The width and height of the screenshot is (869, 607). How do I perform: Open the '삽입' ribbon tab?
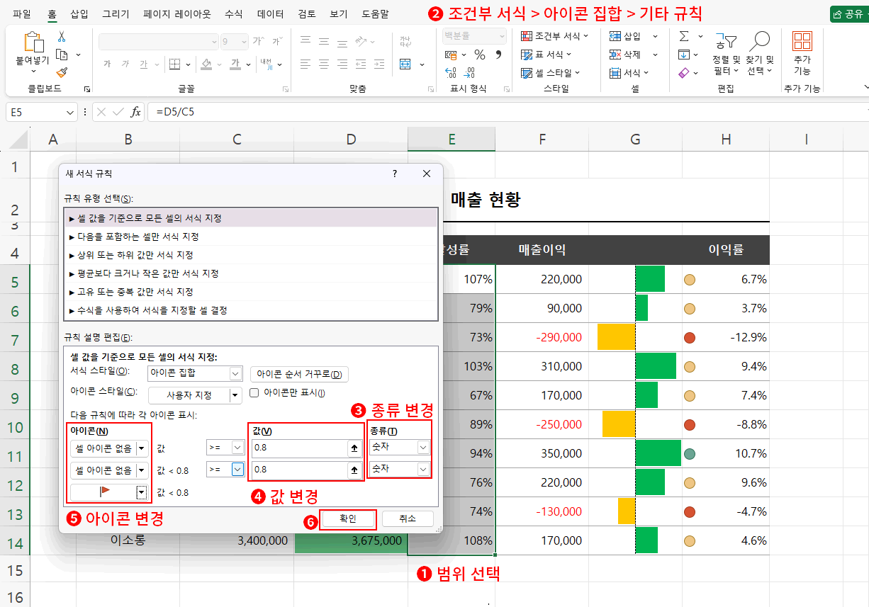[79, 13]
